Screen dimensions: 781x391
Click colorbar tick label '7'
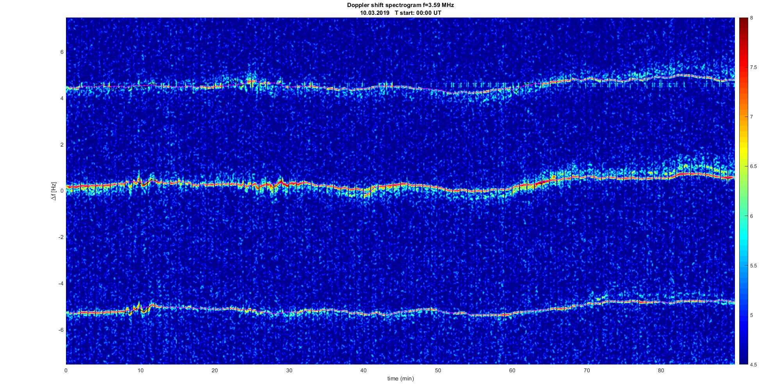click(x=751, y=117)
